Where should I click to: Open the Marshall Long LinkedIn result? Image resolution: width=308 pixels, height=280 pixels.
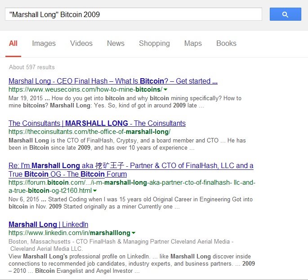point(48,224)
